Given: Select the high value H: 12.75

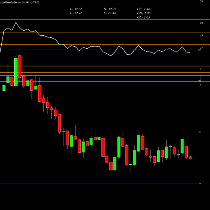Looking at the screenshot, I should pyautogui.click(x=110, y=9).
